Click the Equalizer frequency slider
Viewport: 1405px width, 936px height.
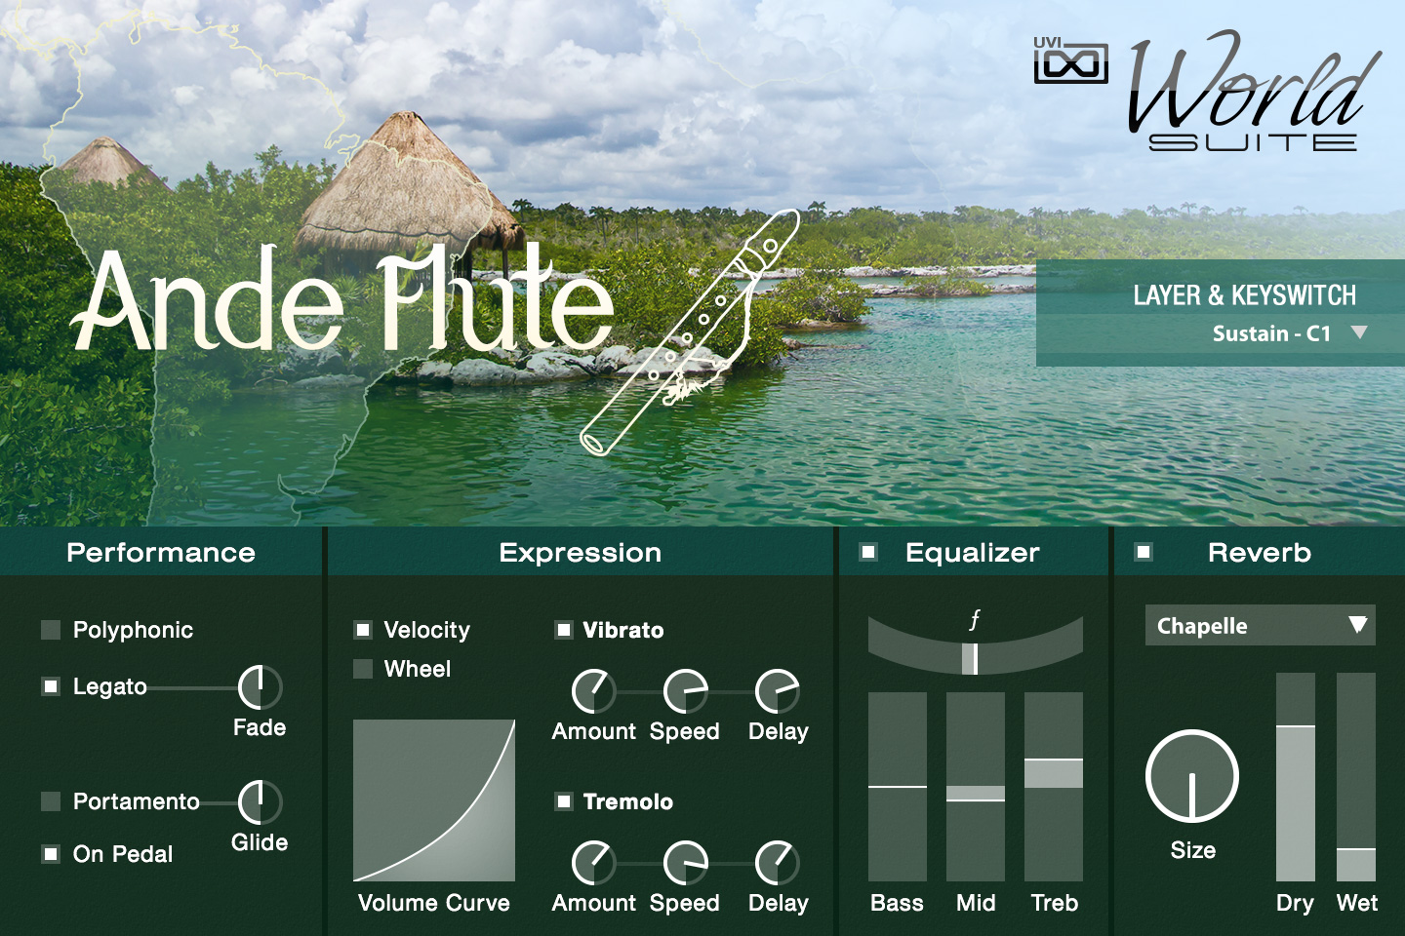pyautogui.click(x=976, y=645)
